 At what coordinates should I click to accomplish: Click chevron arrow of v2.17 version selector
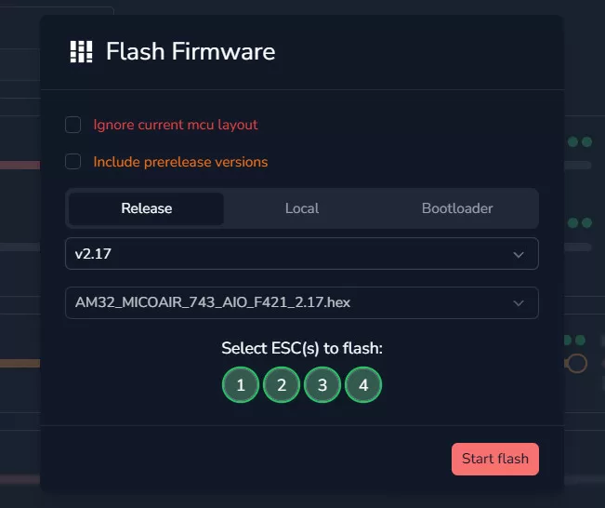[519, 254]
